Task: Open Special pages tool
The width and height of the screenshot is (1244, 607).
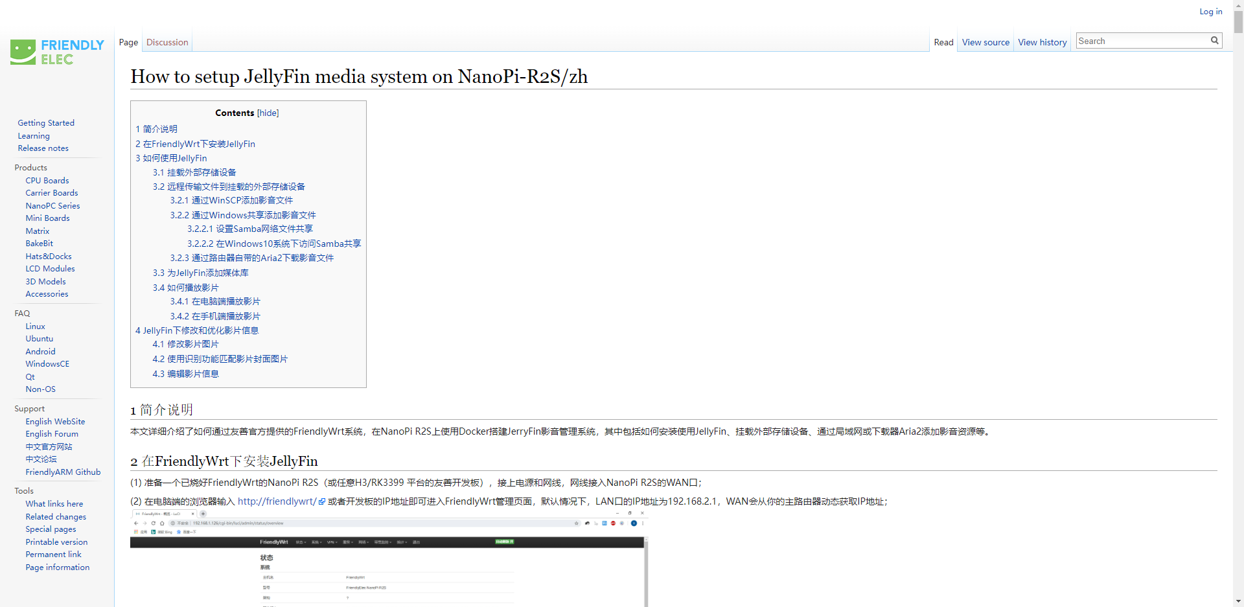Action: pos(51,529)
